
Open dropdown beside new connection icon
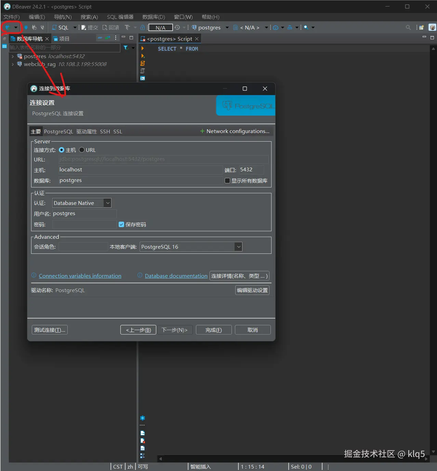(x=16, y=27)
